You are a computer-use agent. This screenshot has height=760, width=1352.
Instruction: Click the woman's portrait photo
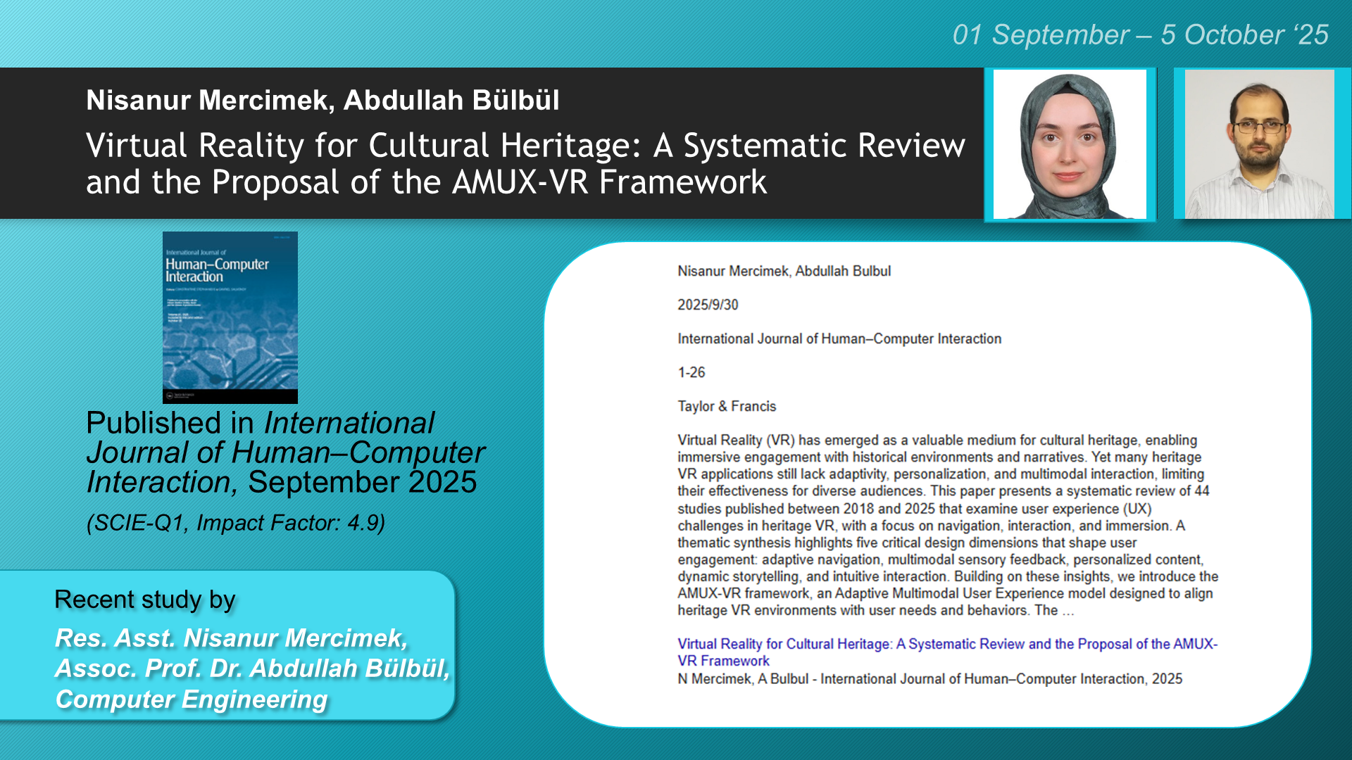click(x=1069, y=144)
